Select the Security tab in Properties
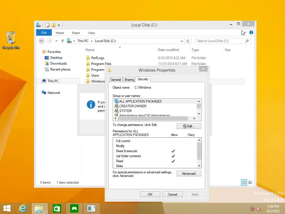The height and width of the screenshot is (214, 285). [x=143, y=79]
